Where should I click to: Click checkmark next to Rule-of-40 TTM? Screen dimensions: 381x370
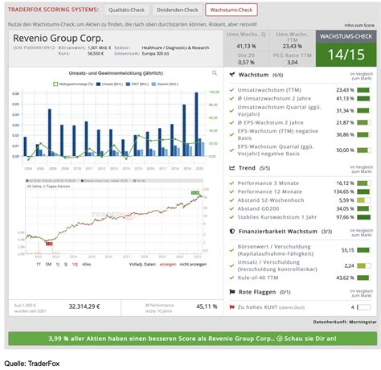click(x=231, y=277)
